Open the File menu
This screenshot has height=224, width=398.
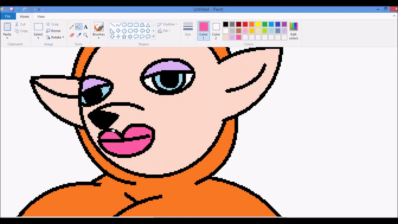(7, 16)
